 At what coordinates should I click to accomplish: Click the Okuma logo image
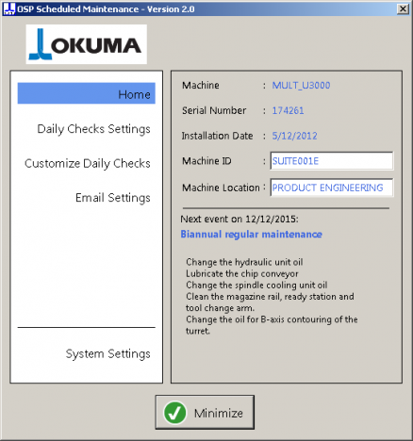(86, 44)
